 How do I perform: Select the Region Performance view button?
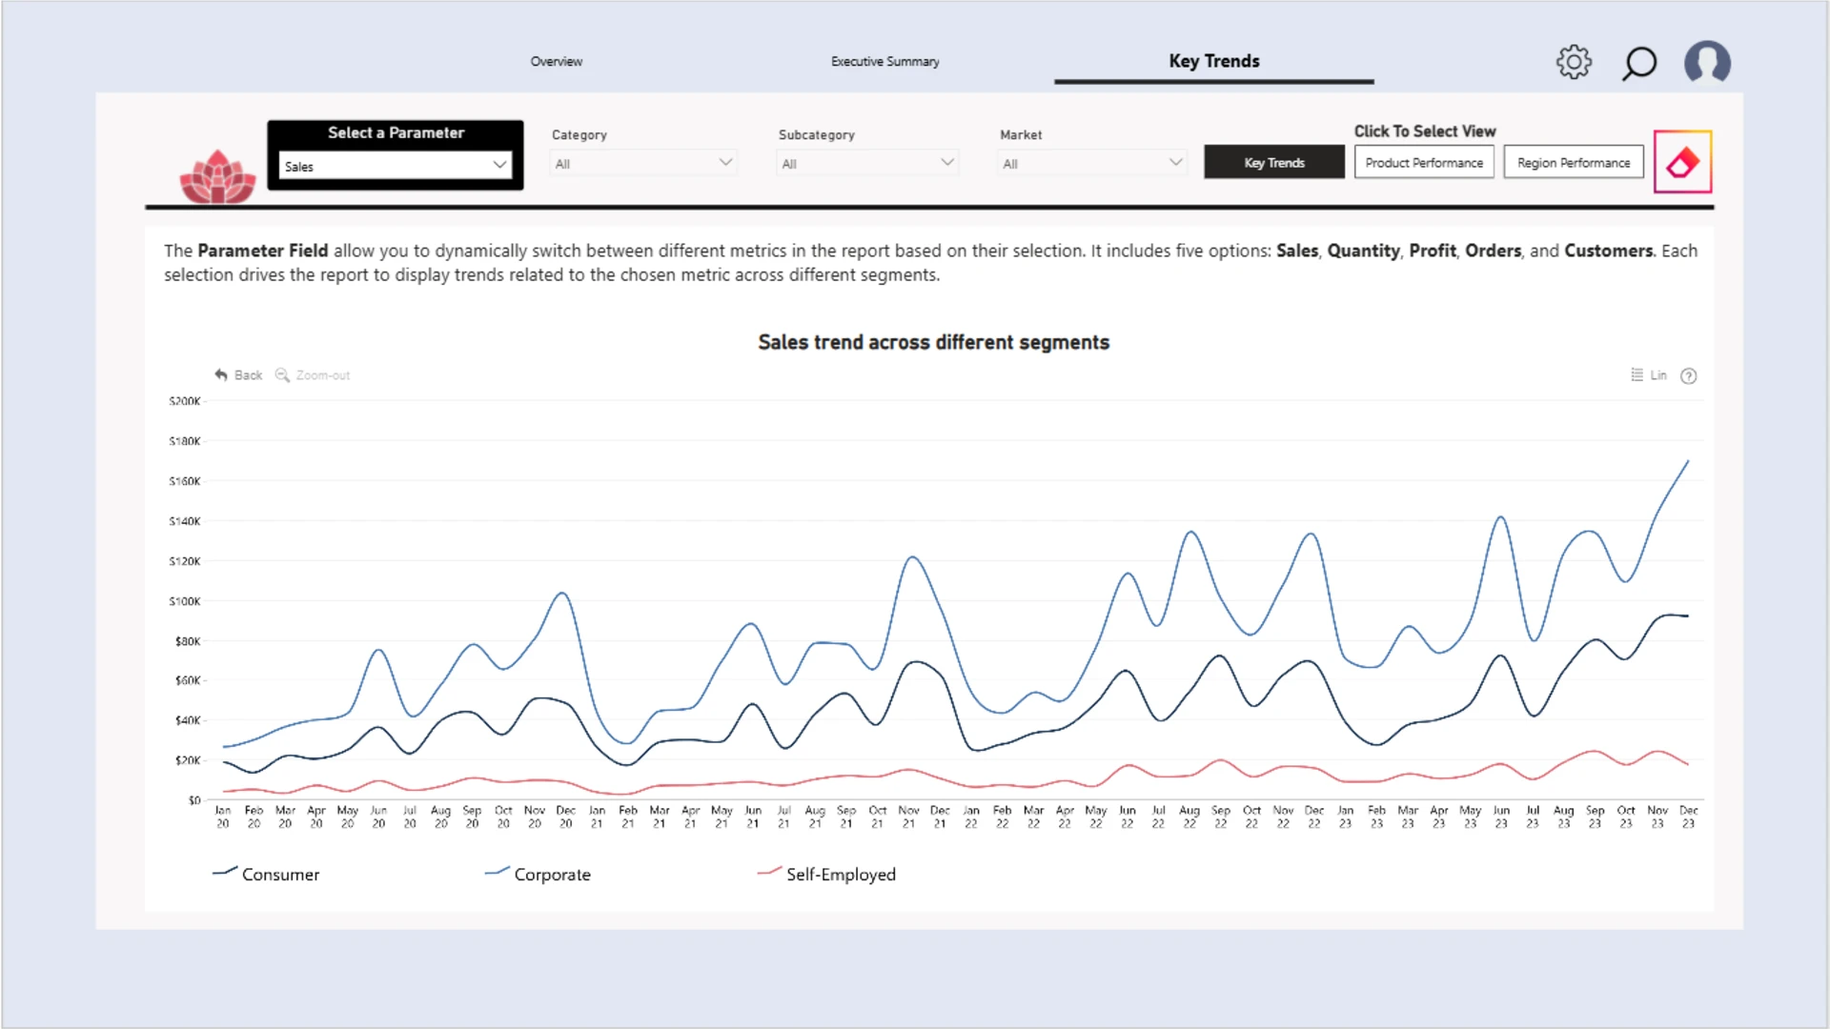click(x=1574, y=162)
